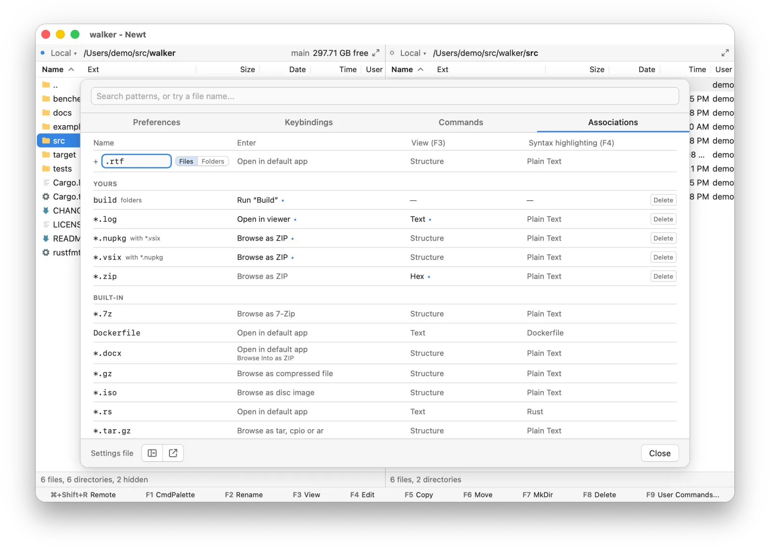Select the Associations tab

[x=613, y=122]
